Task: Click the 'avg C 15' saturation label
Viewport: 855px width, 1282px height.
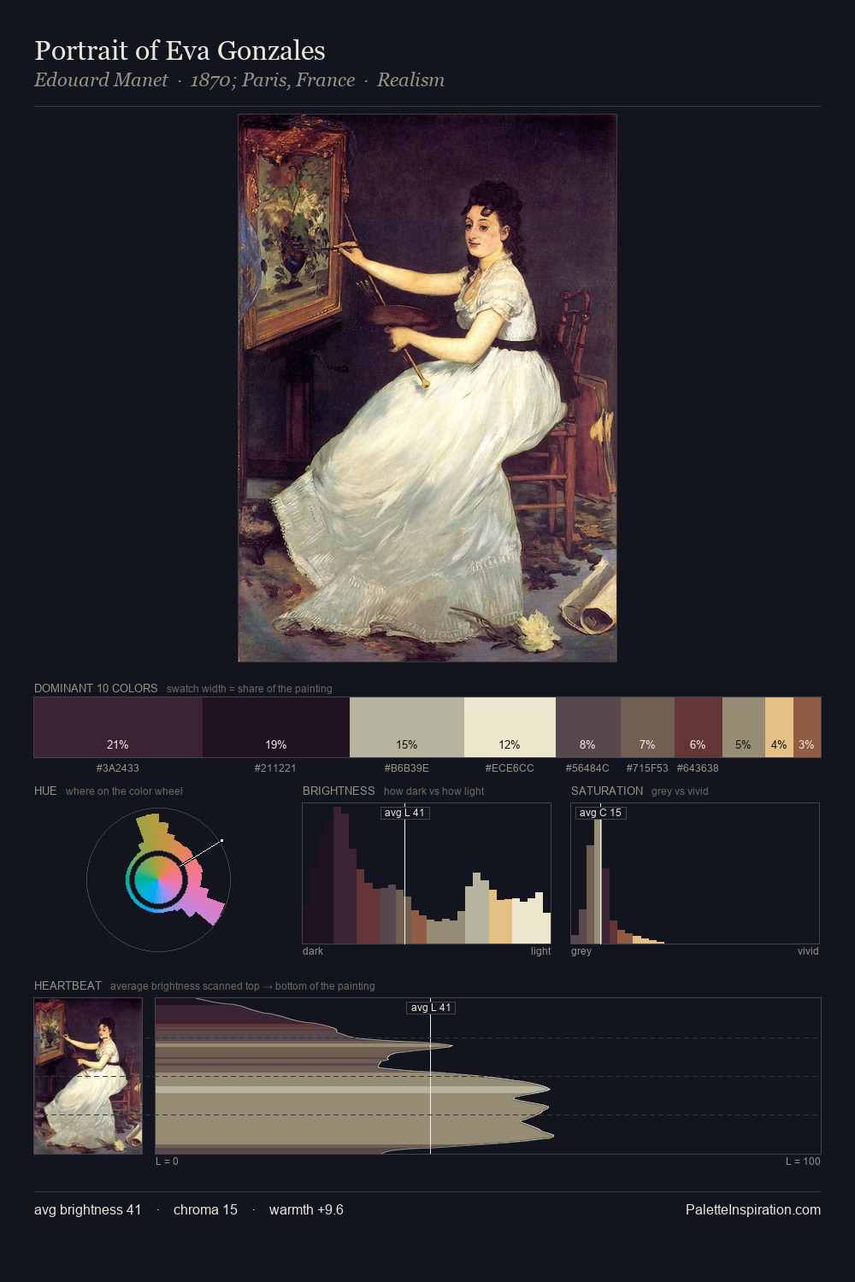Action: point(600,813)
